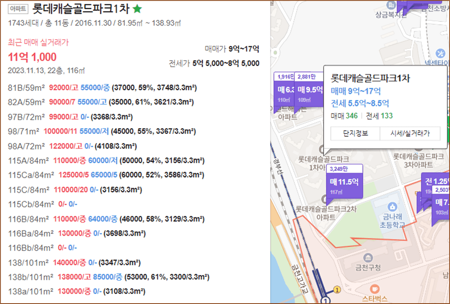Click the 매 6.3 map marker

click(x=285, y=90)
